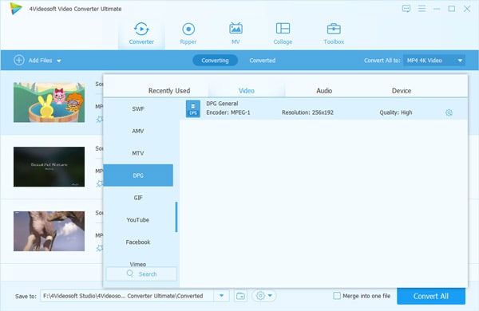Switch to the Converting tab
479x311 pixels.
click(x=215, y=61)
